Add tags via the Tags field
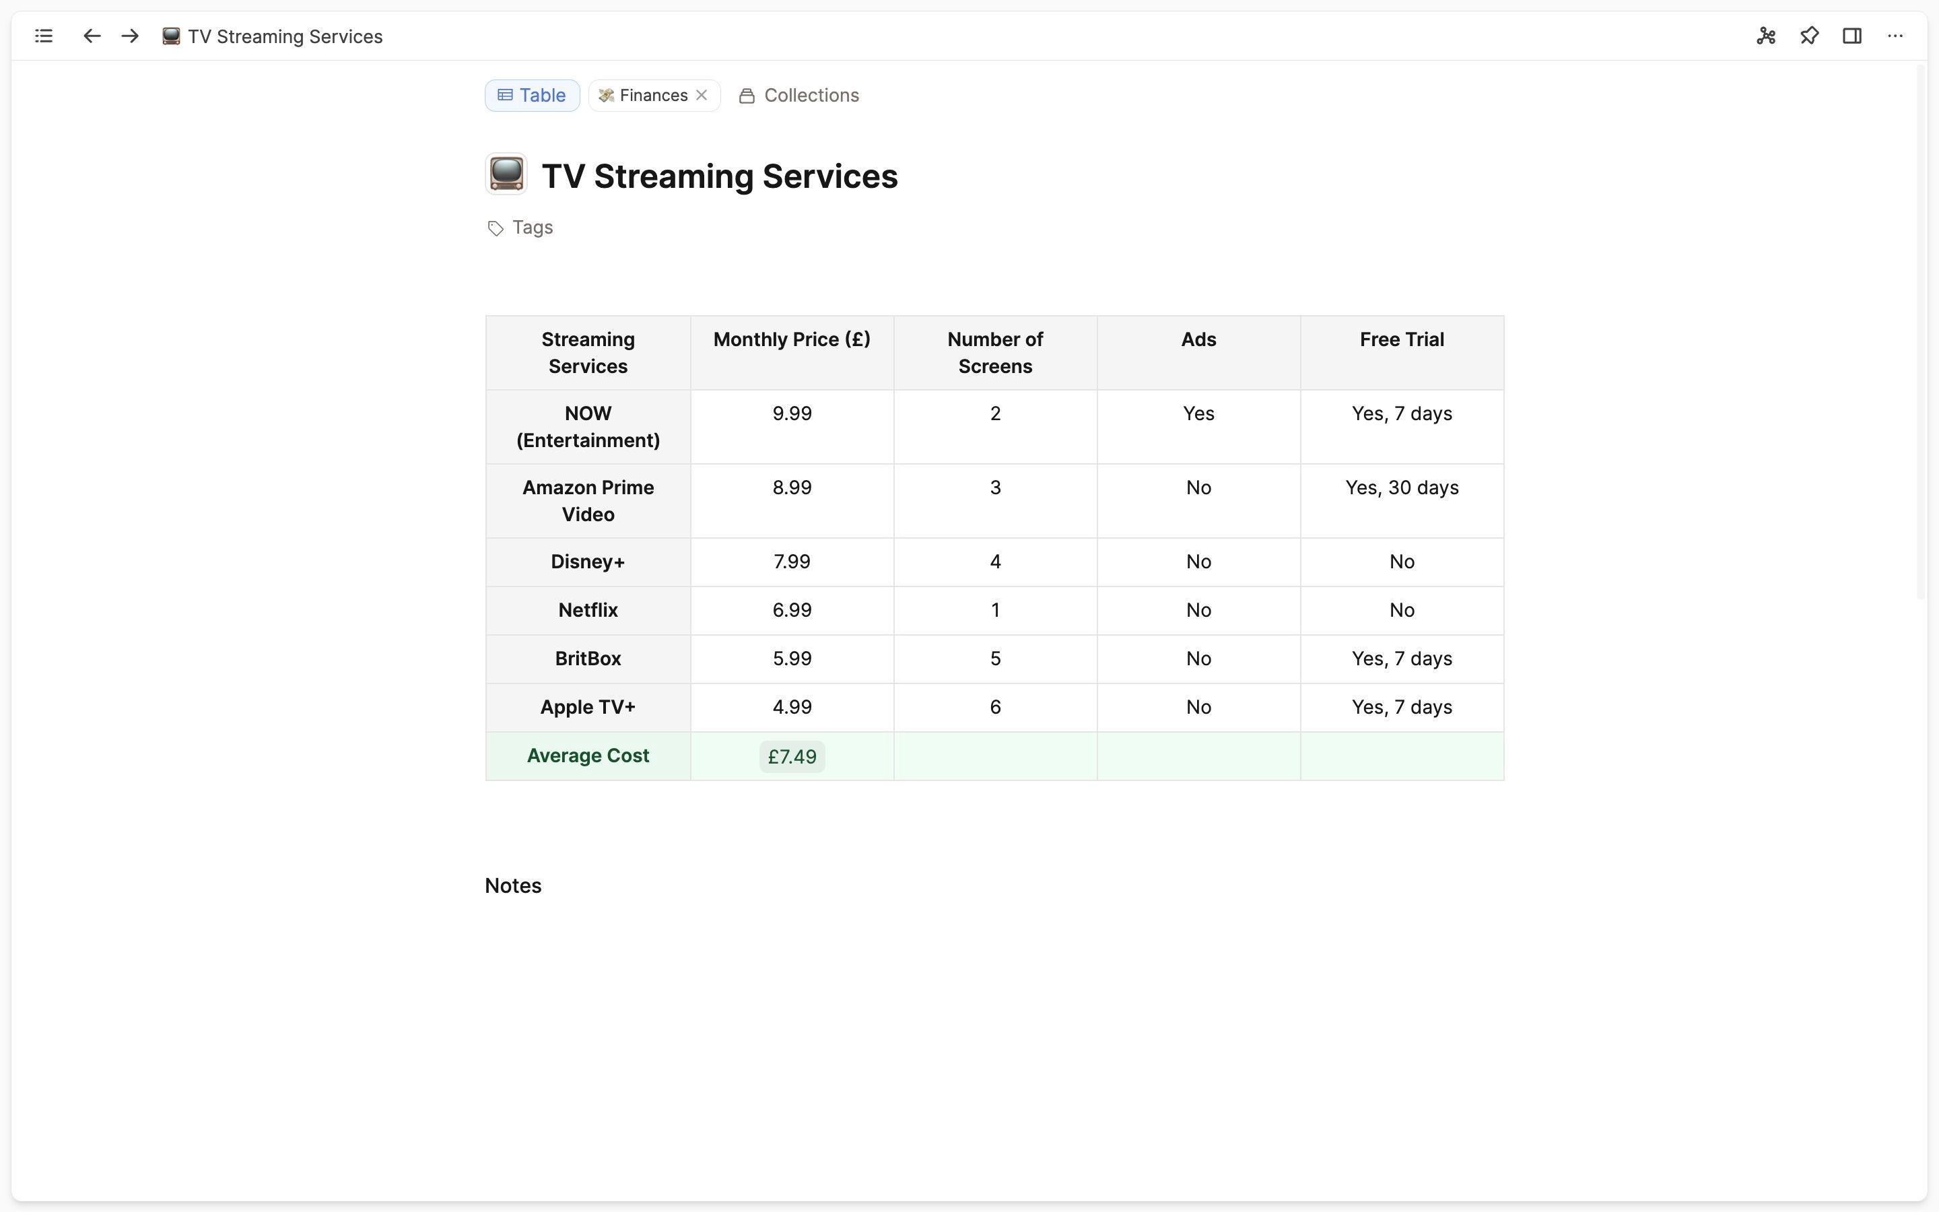Viewport: 1939px width, 1212px height. pyautogui.click(x=532, y=228)
